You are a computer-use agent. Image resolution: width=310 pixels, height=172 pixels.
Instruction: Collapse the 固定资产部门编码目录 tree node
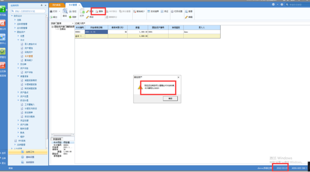tap(53, 27)
